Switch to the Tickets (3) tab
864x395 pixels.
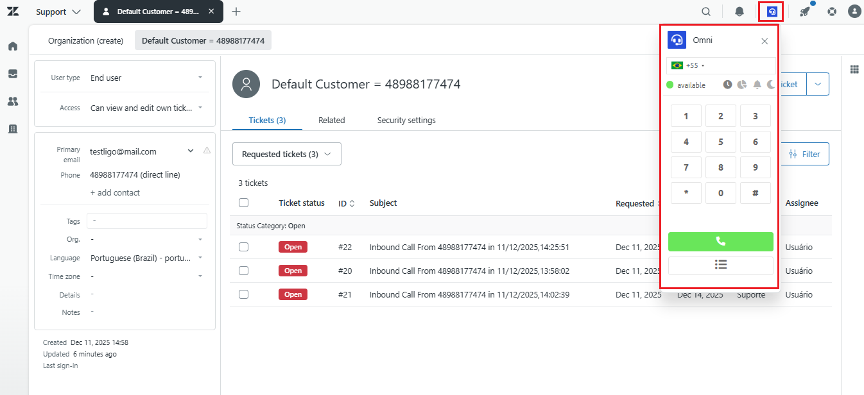coord(267,120)
